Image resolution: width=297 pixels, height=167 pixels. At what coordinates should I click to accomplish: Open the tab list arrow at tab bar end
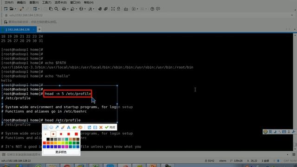pos(295,29)
